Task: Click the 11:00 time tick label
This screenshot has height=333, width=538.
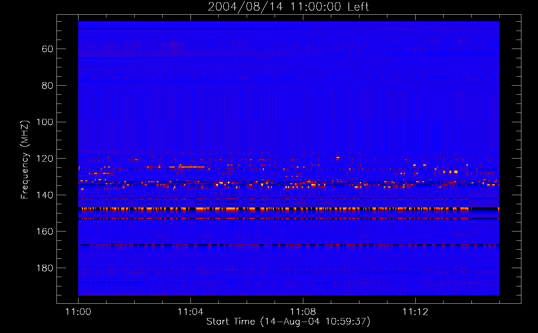Action: 78,312
